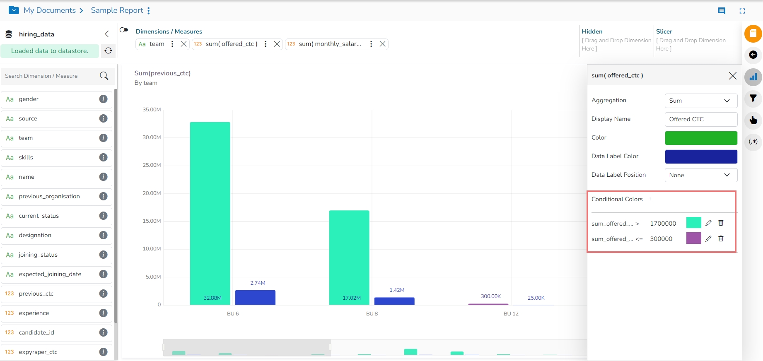Open Sample Report options menu

click(x=149, y=11)
